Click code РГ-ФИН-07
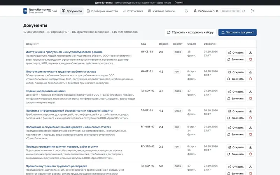The image size is (280, 175). click(x=147, y=127)
